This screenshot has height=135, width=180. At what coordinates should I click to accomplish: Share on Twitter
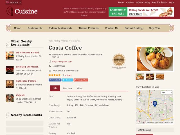[x=67, y=80]
